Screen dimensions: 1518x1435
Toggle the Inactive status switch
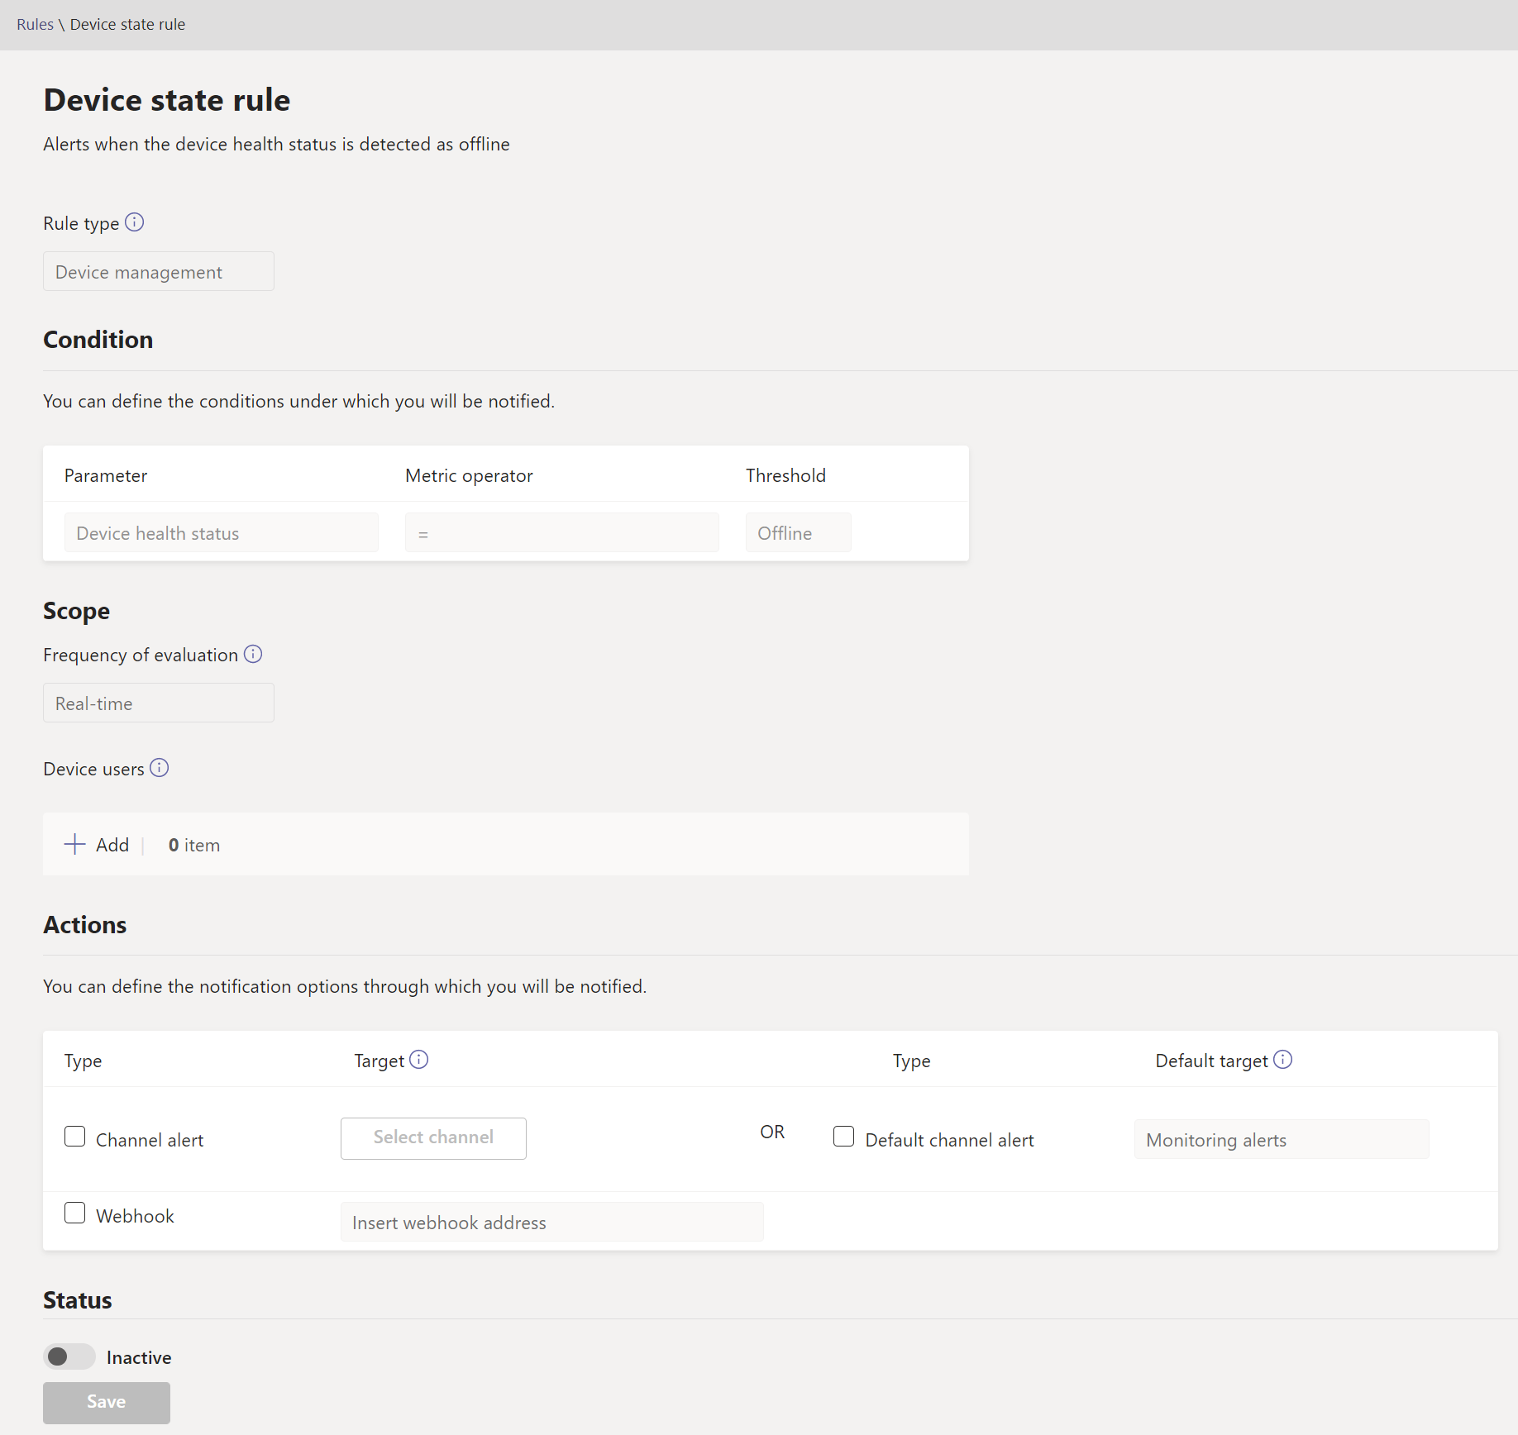click(x=69, y=1356)
